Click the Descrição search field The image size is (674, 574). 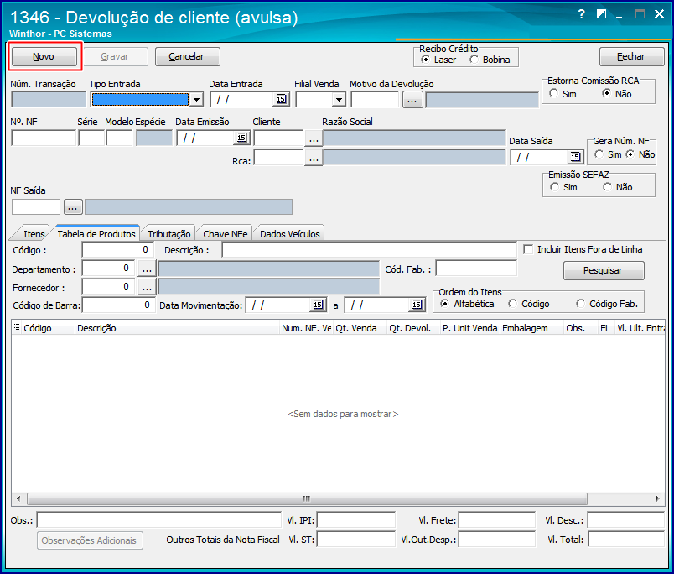click(369, 249)
